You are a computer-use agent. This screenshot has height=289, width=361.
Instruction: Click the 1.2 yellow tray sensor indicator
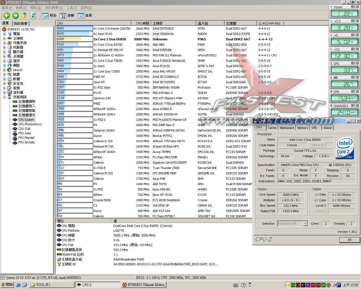(288, 285)
